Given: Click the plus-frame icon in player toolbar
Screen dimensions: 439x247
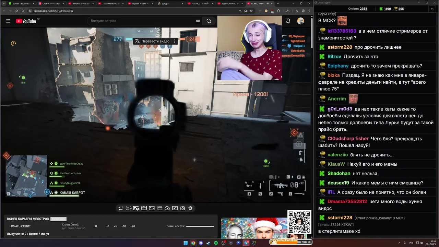Looking at the screenshot, I should click(175, 208).
